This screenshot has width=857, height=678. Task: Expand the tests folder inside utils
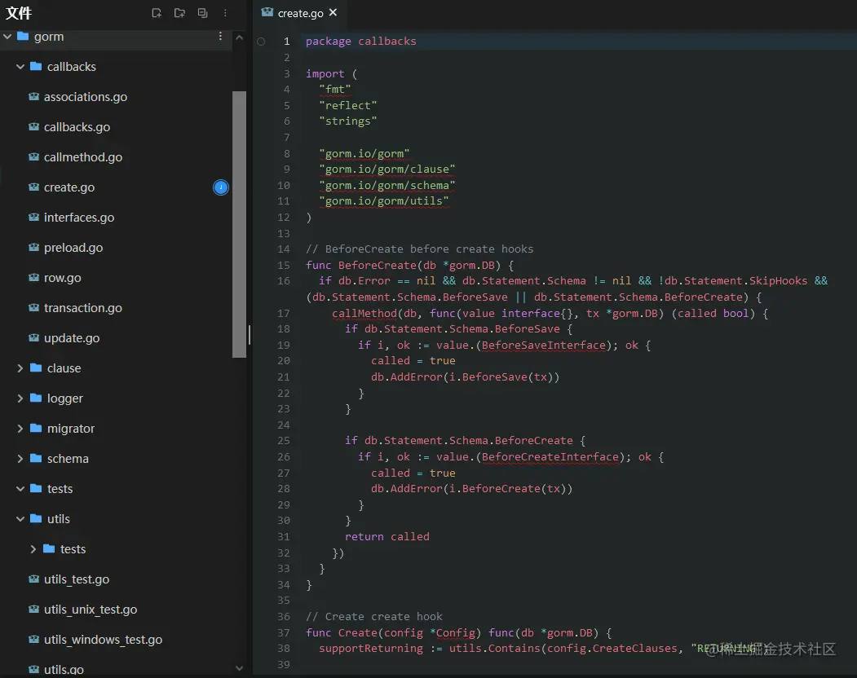(33, 549)
